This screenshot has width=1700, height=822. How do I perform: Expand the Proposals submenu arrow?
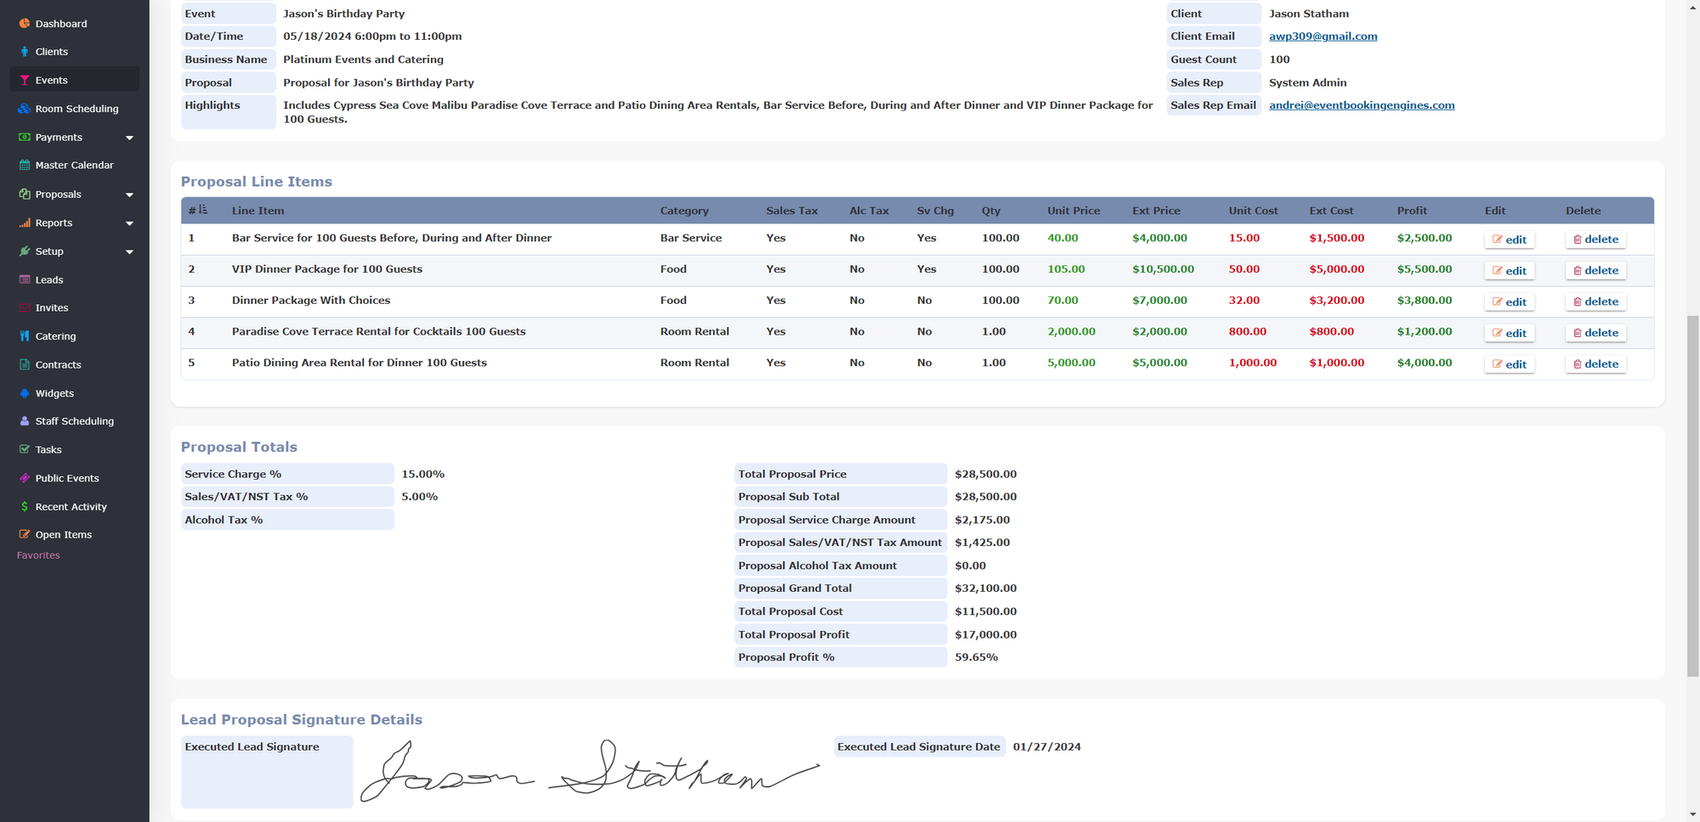(x=129, y=194)
